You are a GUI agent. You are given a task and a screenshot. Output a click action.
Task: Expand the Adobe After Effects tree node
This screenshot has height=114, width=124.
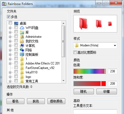point(10,63)
